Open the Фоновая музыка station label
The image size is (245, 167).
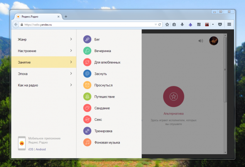(107, 143)
